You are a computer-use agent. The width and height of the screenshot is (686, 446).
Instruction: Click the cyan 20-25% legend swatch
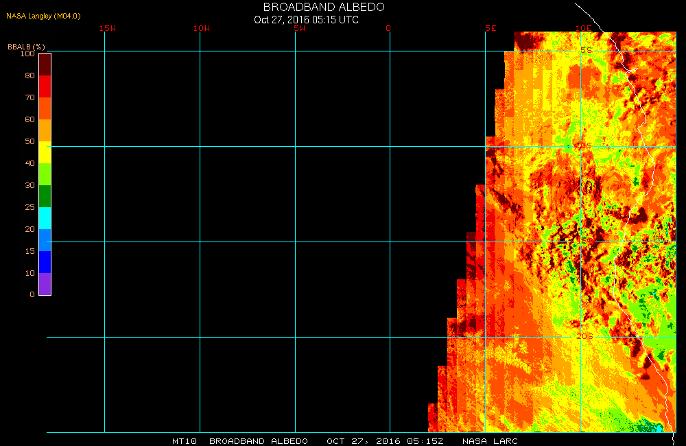click(45, 218)
